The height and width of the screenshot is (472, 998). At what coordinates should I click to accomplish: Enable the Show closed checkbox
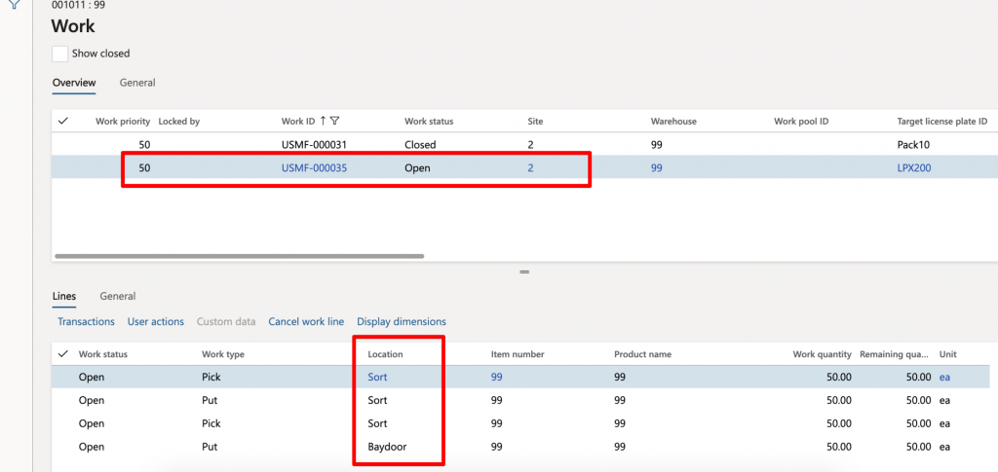(x=59, y=54)
